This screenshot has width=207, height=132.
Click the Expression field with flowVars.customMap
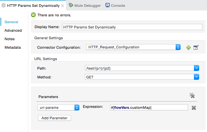click(149, 107)
